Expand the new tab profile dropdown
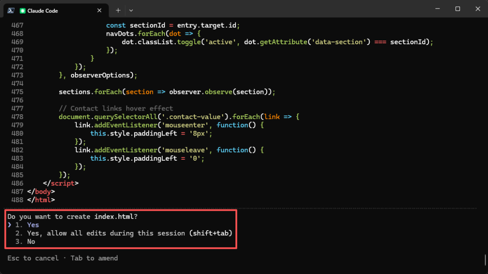The width and height of the screenshot is (488, 274). [131, 10]
